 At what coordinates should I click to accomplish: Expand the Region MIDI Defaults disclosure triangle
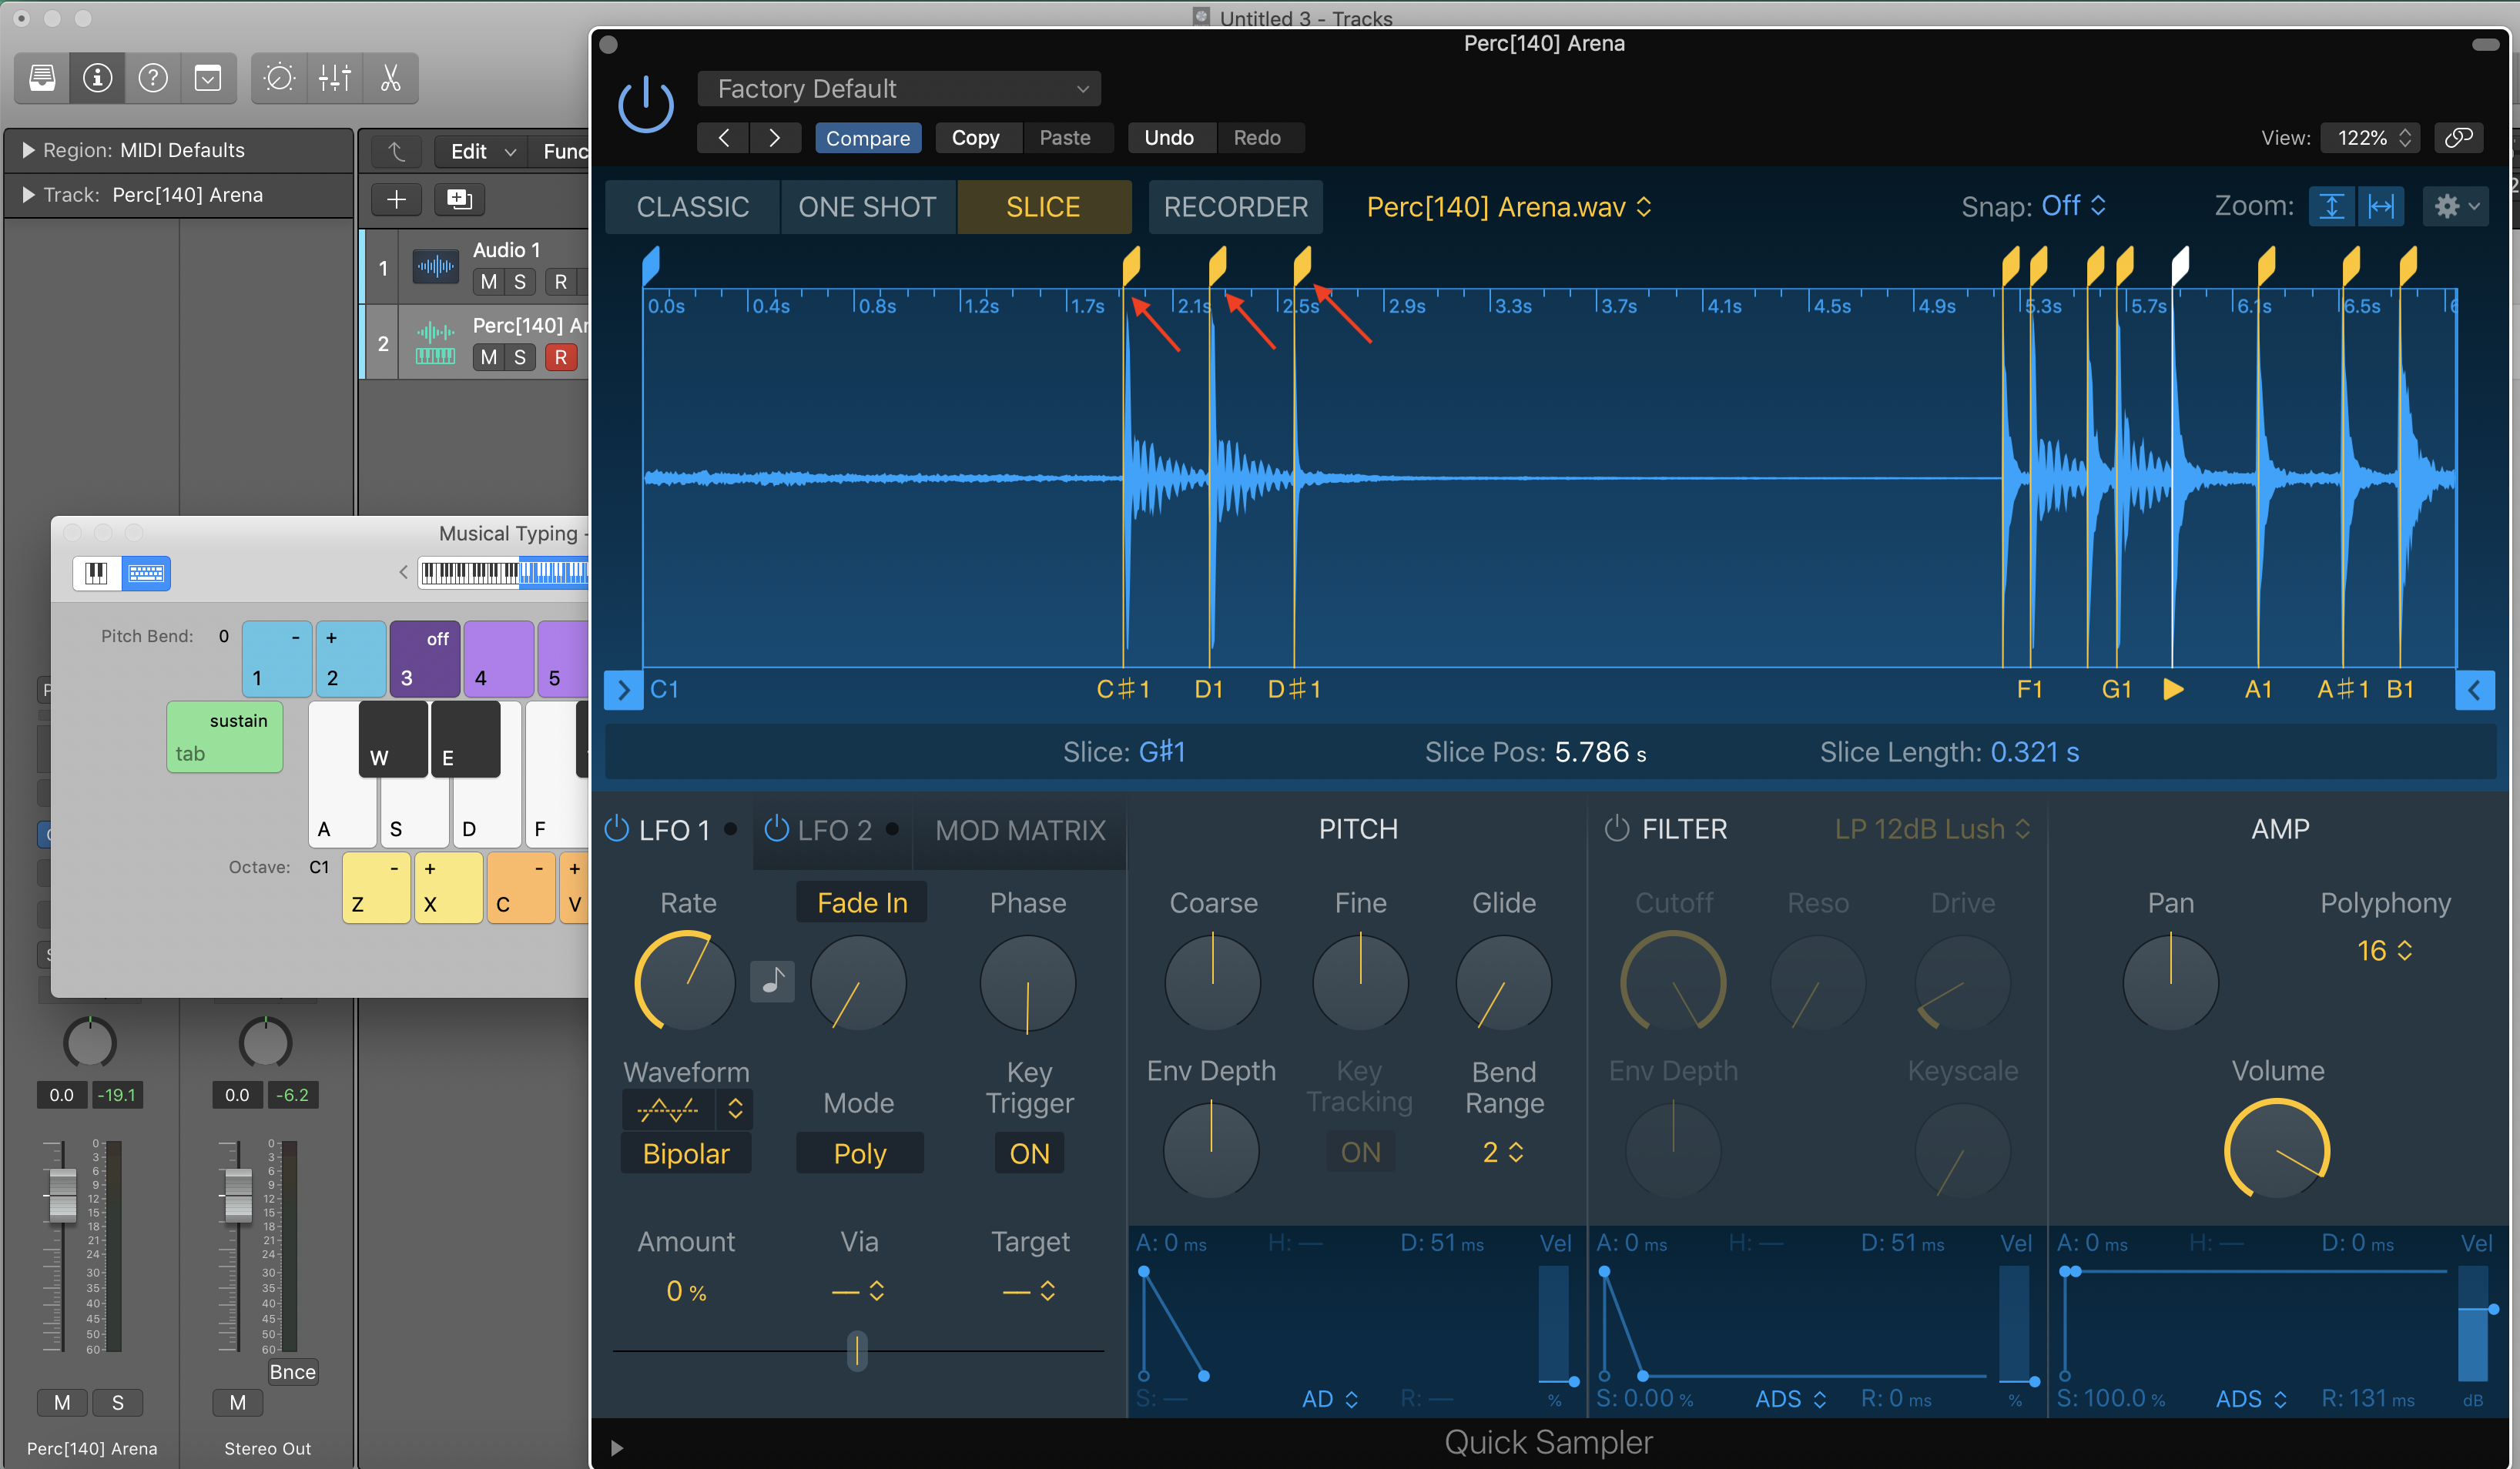[28, 150]
